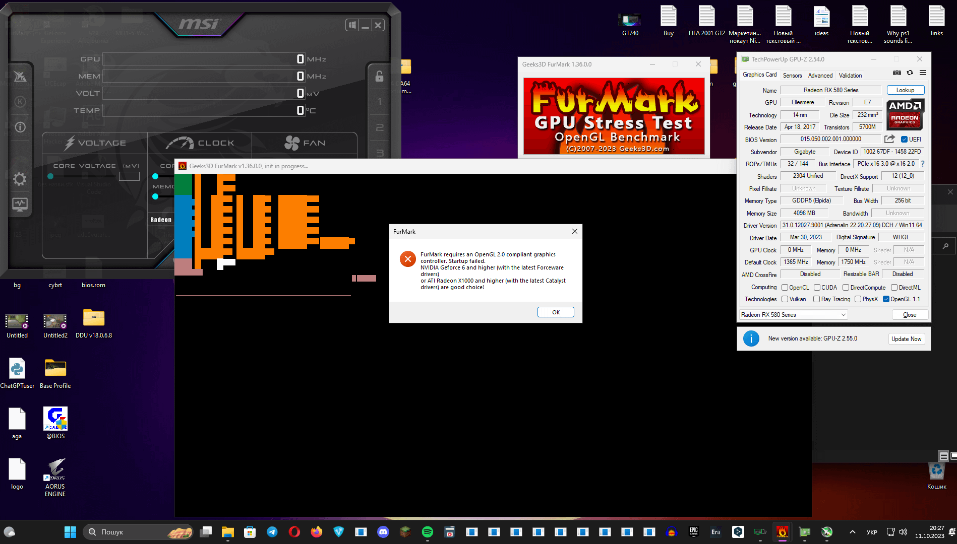Viewport: 957px width, 544px height.
Task: Click the taskbar search box Пошук
Action: pos(139,532)
